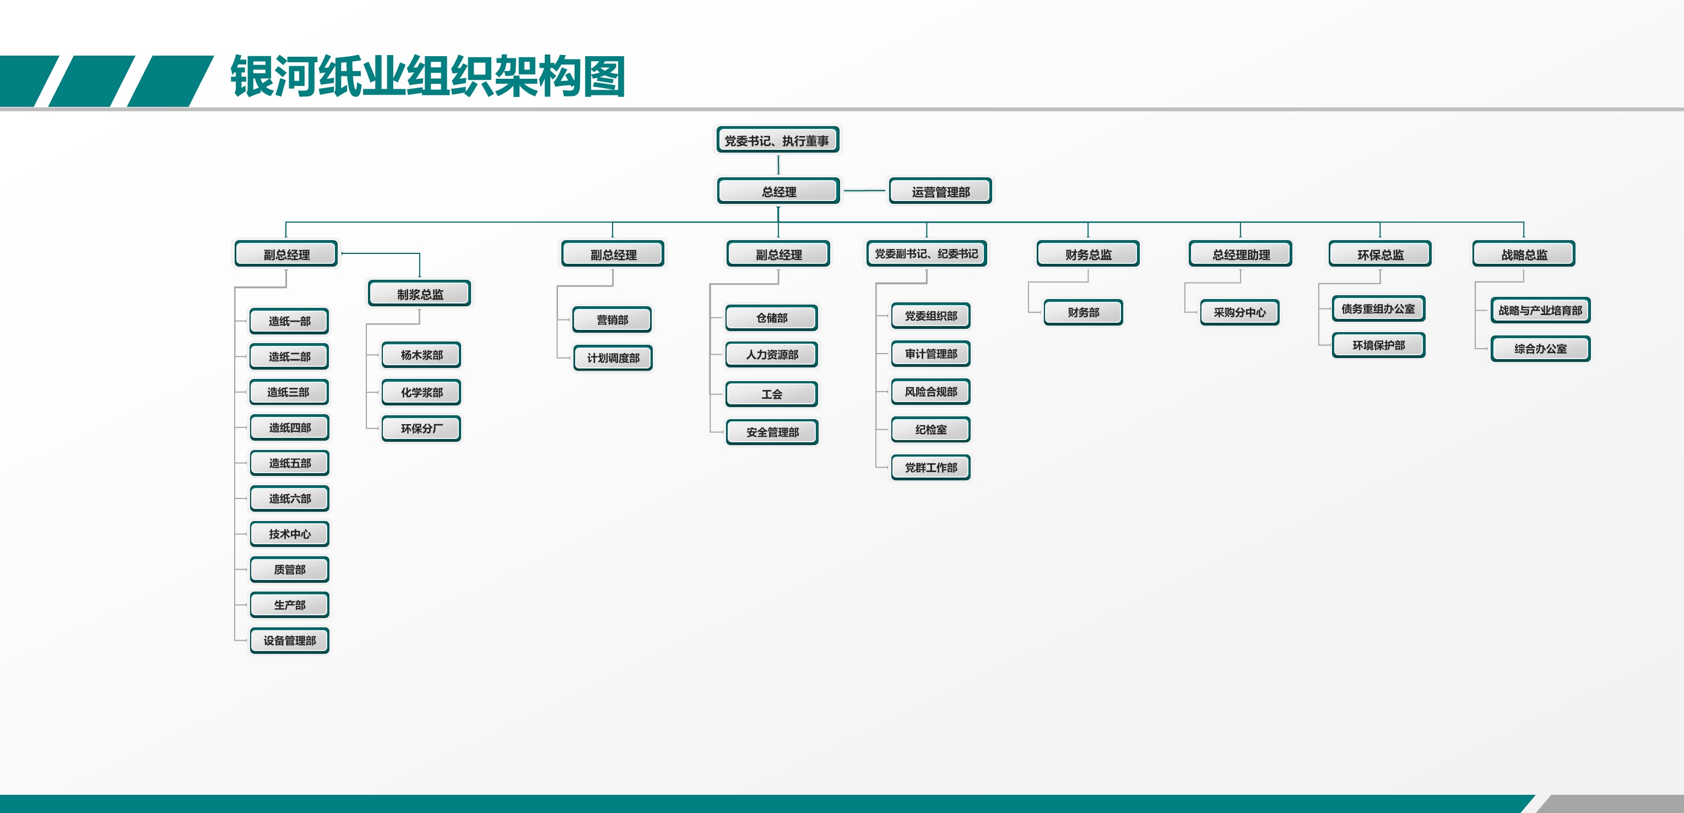
Task: Click the 总经理 box
Action: tap(778, 191)
